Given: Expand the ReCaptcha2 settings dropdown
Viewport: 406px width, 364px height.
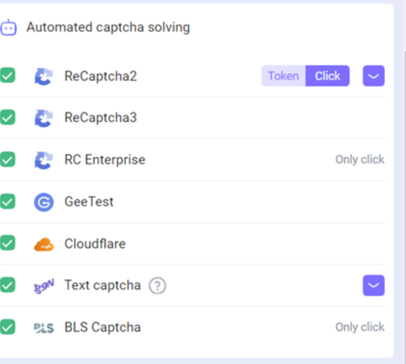Looking at the screenshot, I should tap(373, 76).
